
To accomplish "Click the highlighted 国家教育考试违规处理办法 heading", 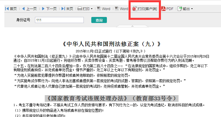I will click(112, 98).
